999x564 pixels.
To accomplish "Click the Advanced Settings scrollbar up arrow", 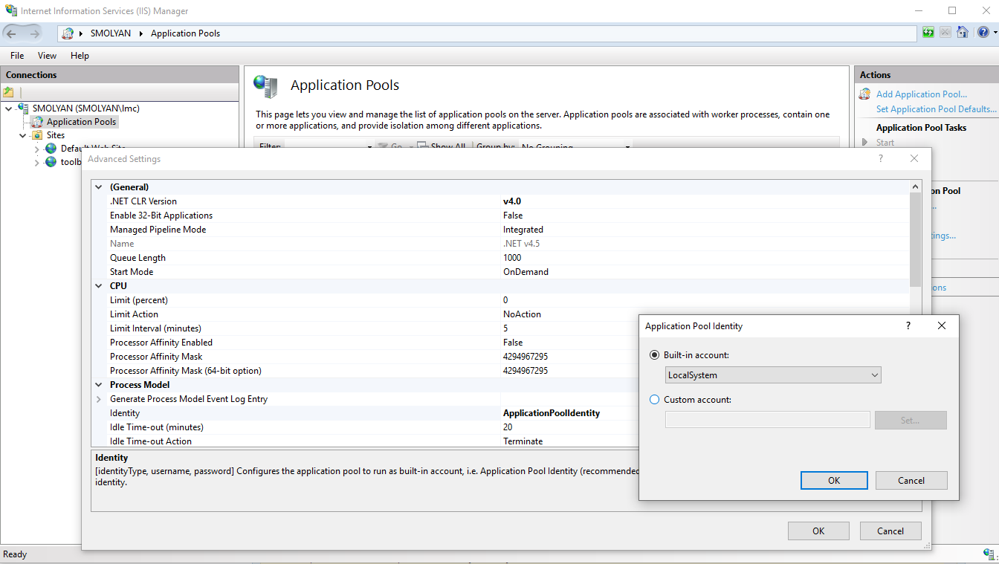I will tap(915, 187).
